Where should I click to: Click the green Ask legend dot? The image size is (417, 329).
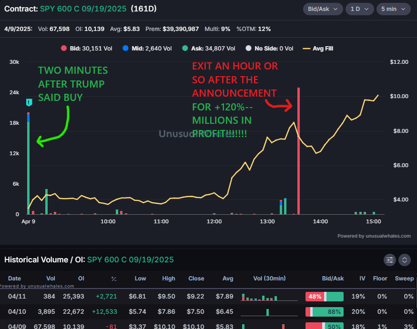pos(185,48)
